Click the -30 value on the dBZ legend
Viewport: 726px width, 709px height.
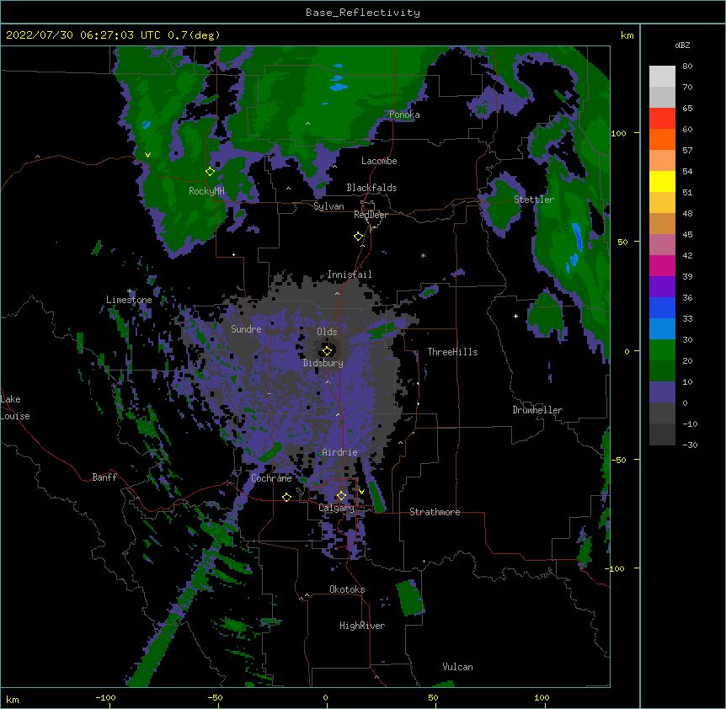coord(690,445)
